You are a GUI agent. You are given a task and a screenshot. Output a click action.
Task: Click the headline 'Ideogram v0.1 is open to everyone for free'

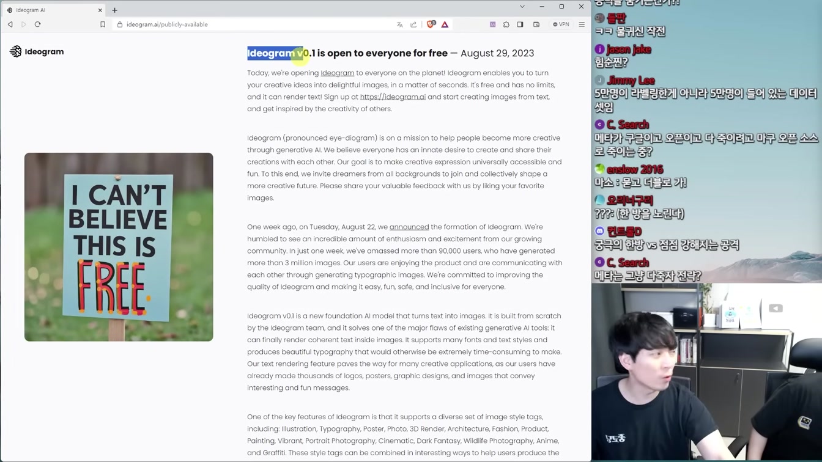pos(347,53)
